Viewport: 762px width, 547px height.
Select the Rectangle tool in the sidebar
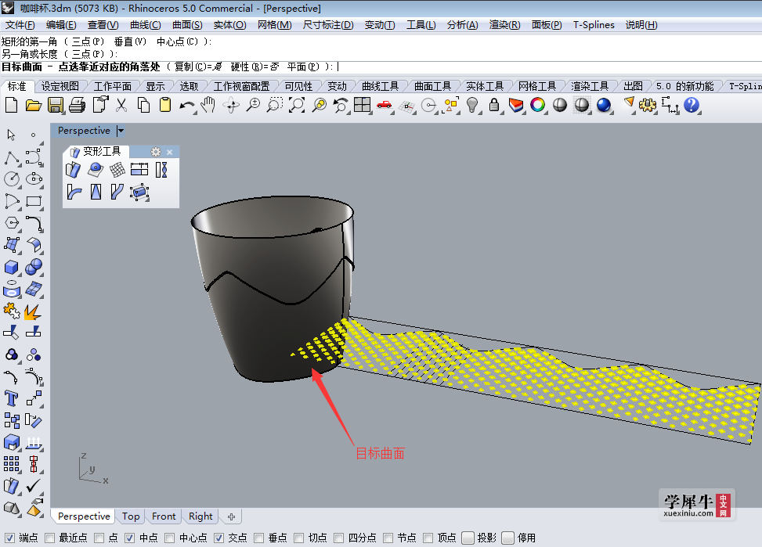(34, 201)
